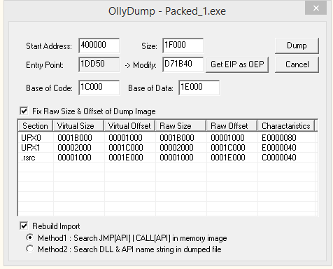Click UPX1 raw size 00002000

[176, 148]
